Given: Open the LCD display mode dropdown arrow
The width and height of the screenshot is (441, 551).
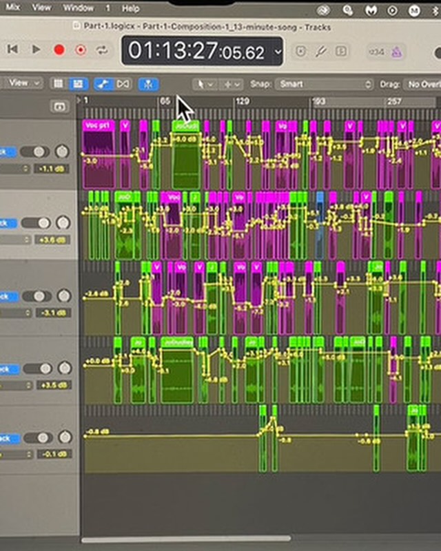Looking at the screenshot, I should point(278,52).
